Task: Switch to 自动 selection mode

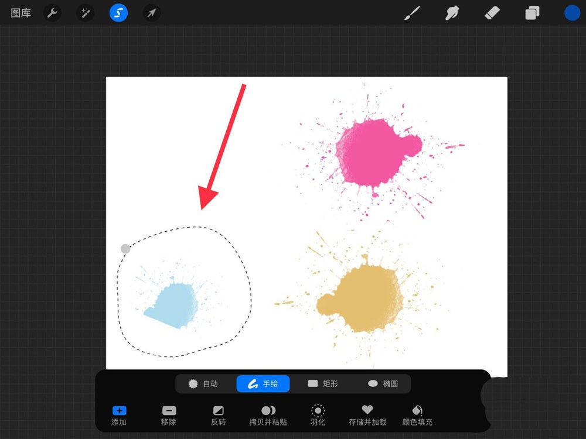Action: click(x=203, y=384)
